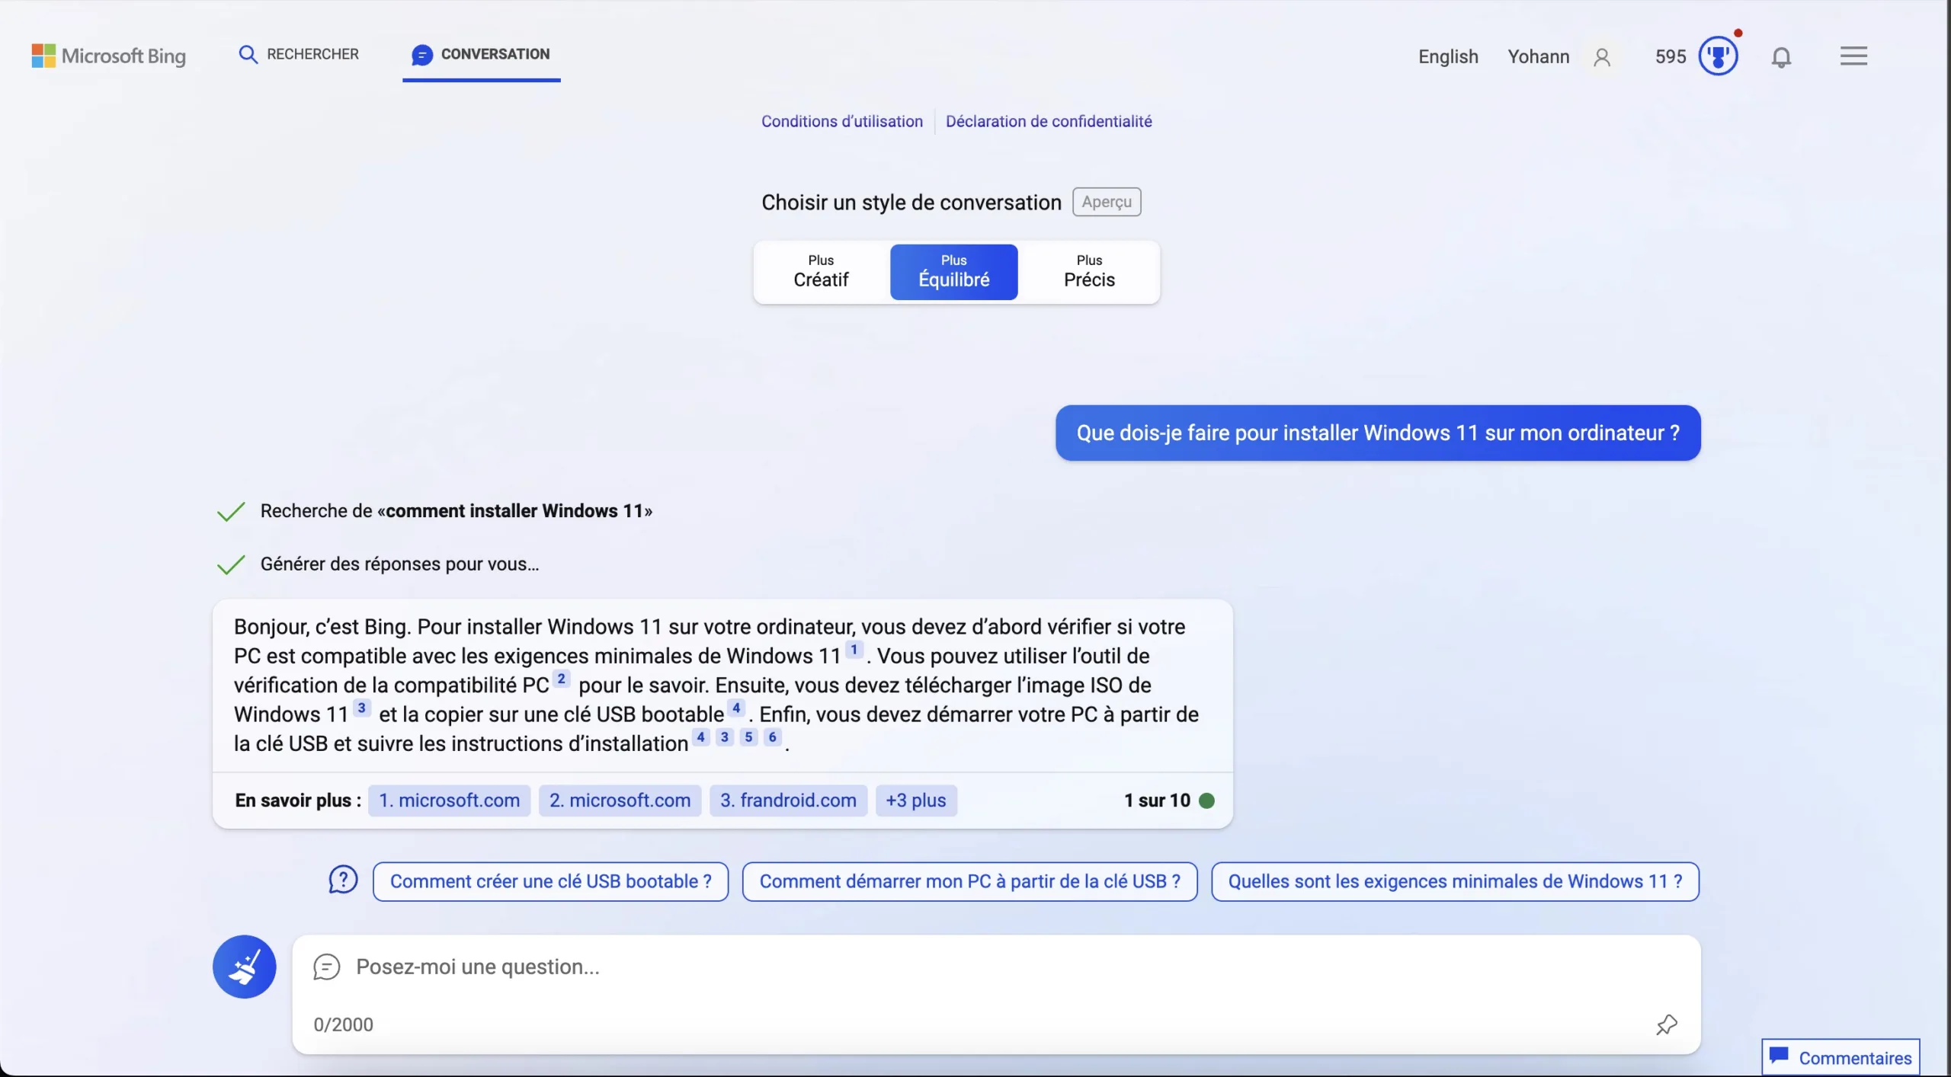Click the Yohann account name

pos(1538,56)
